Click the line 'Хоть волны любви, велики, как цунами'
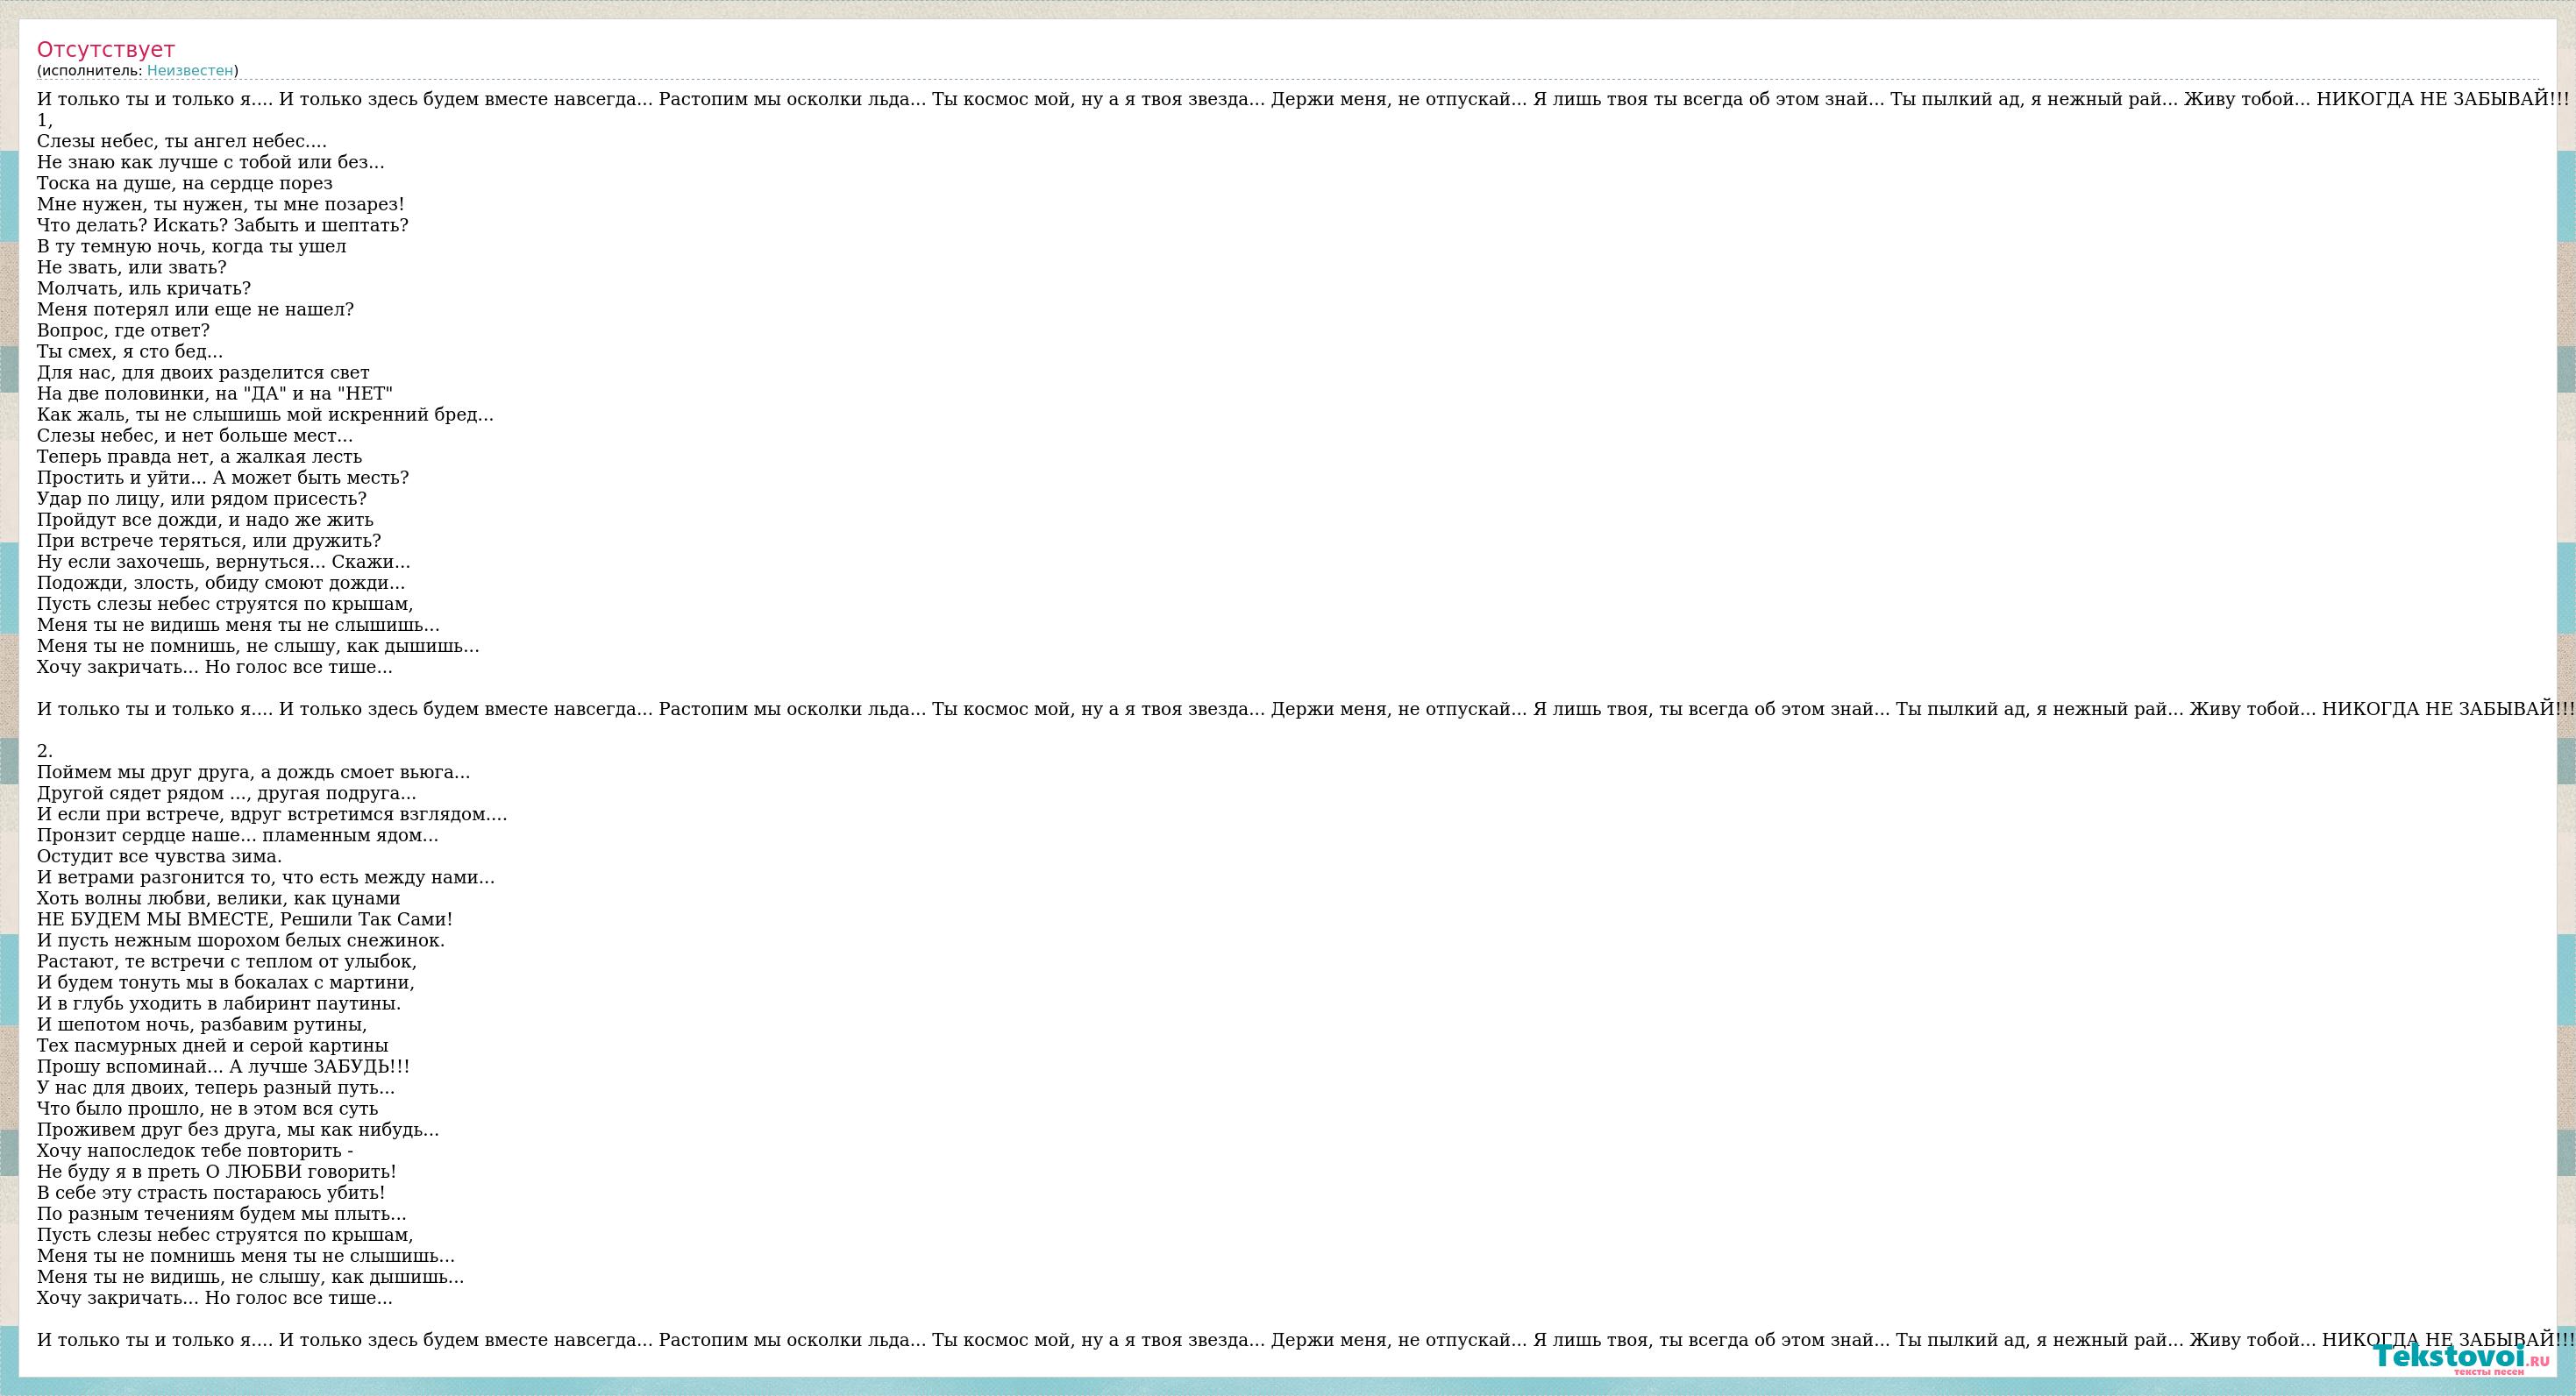Image resolution: width=2576 pixels, height=1396 pixels. click(x=219, y=898)
